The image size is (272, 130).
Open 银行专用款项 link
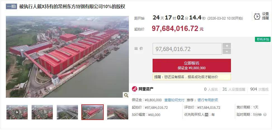208,100
